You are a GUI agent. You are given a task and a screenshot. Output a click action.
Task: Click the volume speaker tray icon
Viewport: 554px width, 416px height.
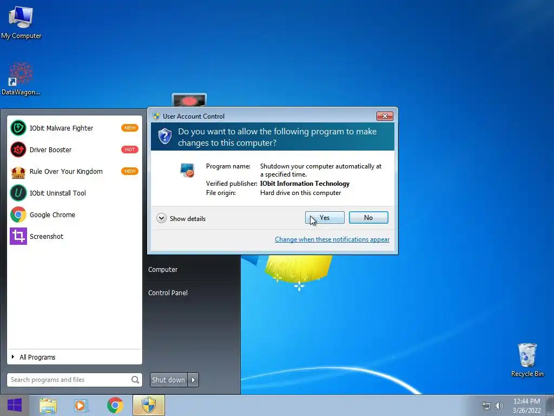(499, 406)
